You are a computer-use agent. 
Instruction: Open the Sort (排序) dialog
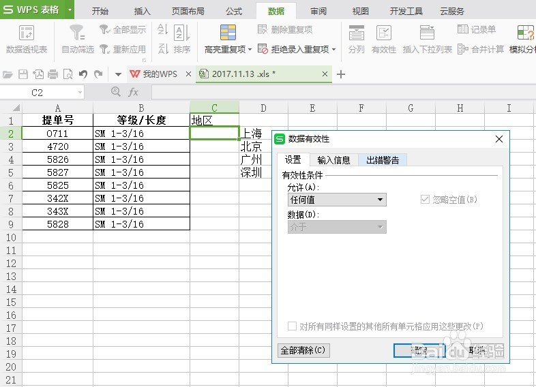pos(182,40)
